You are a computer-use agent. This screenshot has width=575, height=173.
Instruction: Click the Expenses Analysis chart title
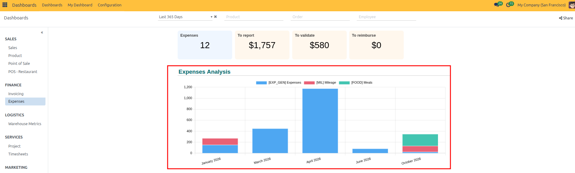click(204, 72)
